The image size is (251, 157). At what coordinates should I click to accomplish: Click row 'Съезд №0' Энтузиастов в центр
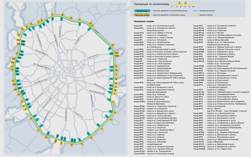click(154, 26)
